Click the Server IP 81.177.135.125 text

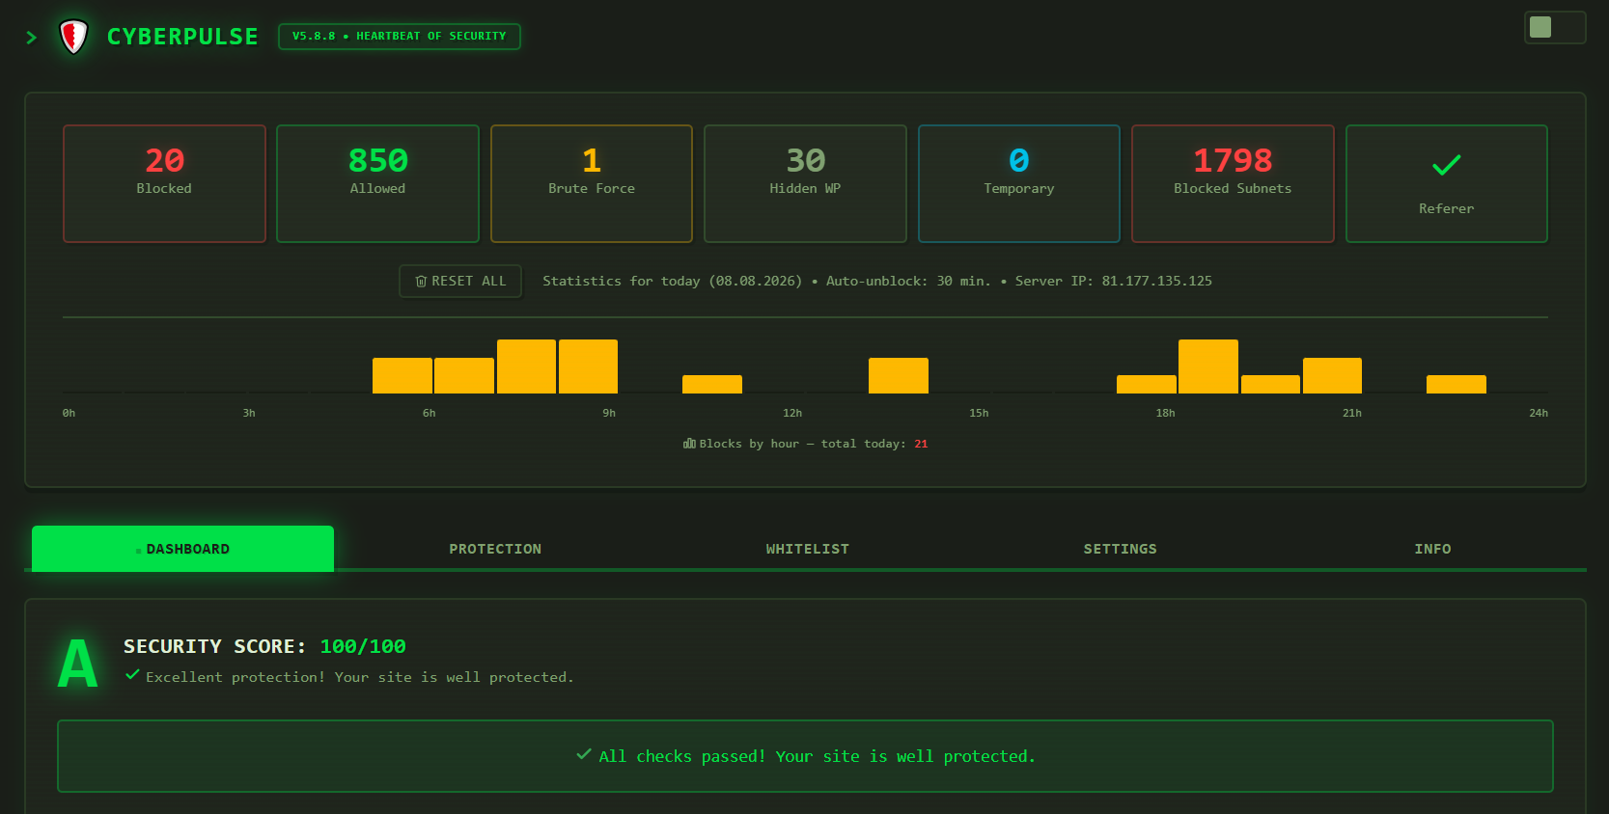[x=1113, y=281]
